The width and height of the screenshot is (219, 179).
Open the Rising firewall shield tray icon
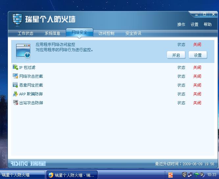pos(184,174)
